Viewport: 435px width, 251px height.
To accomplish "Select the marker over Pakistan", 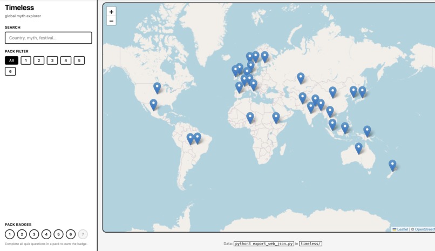I will 302,98.
